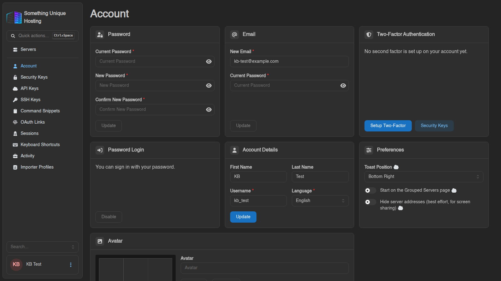Click the Something Unique Hosting logo icon
501x281 pixels.
[14, 17]
